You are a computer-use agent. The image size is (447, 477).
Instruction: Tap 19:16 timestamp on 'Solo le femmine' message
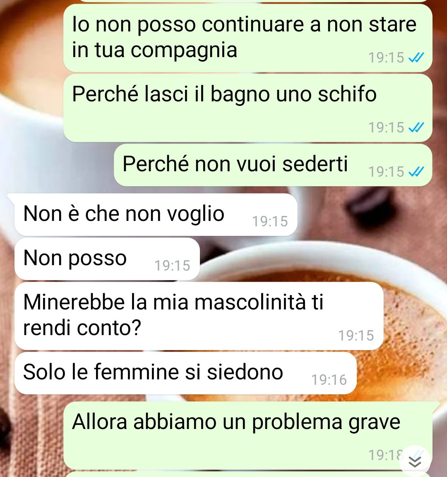click(x=329, y=380)
